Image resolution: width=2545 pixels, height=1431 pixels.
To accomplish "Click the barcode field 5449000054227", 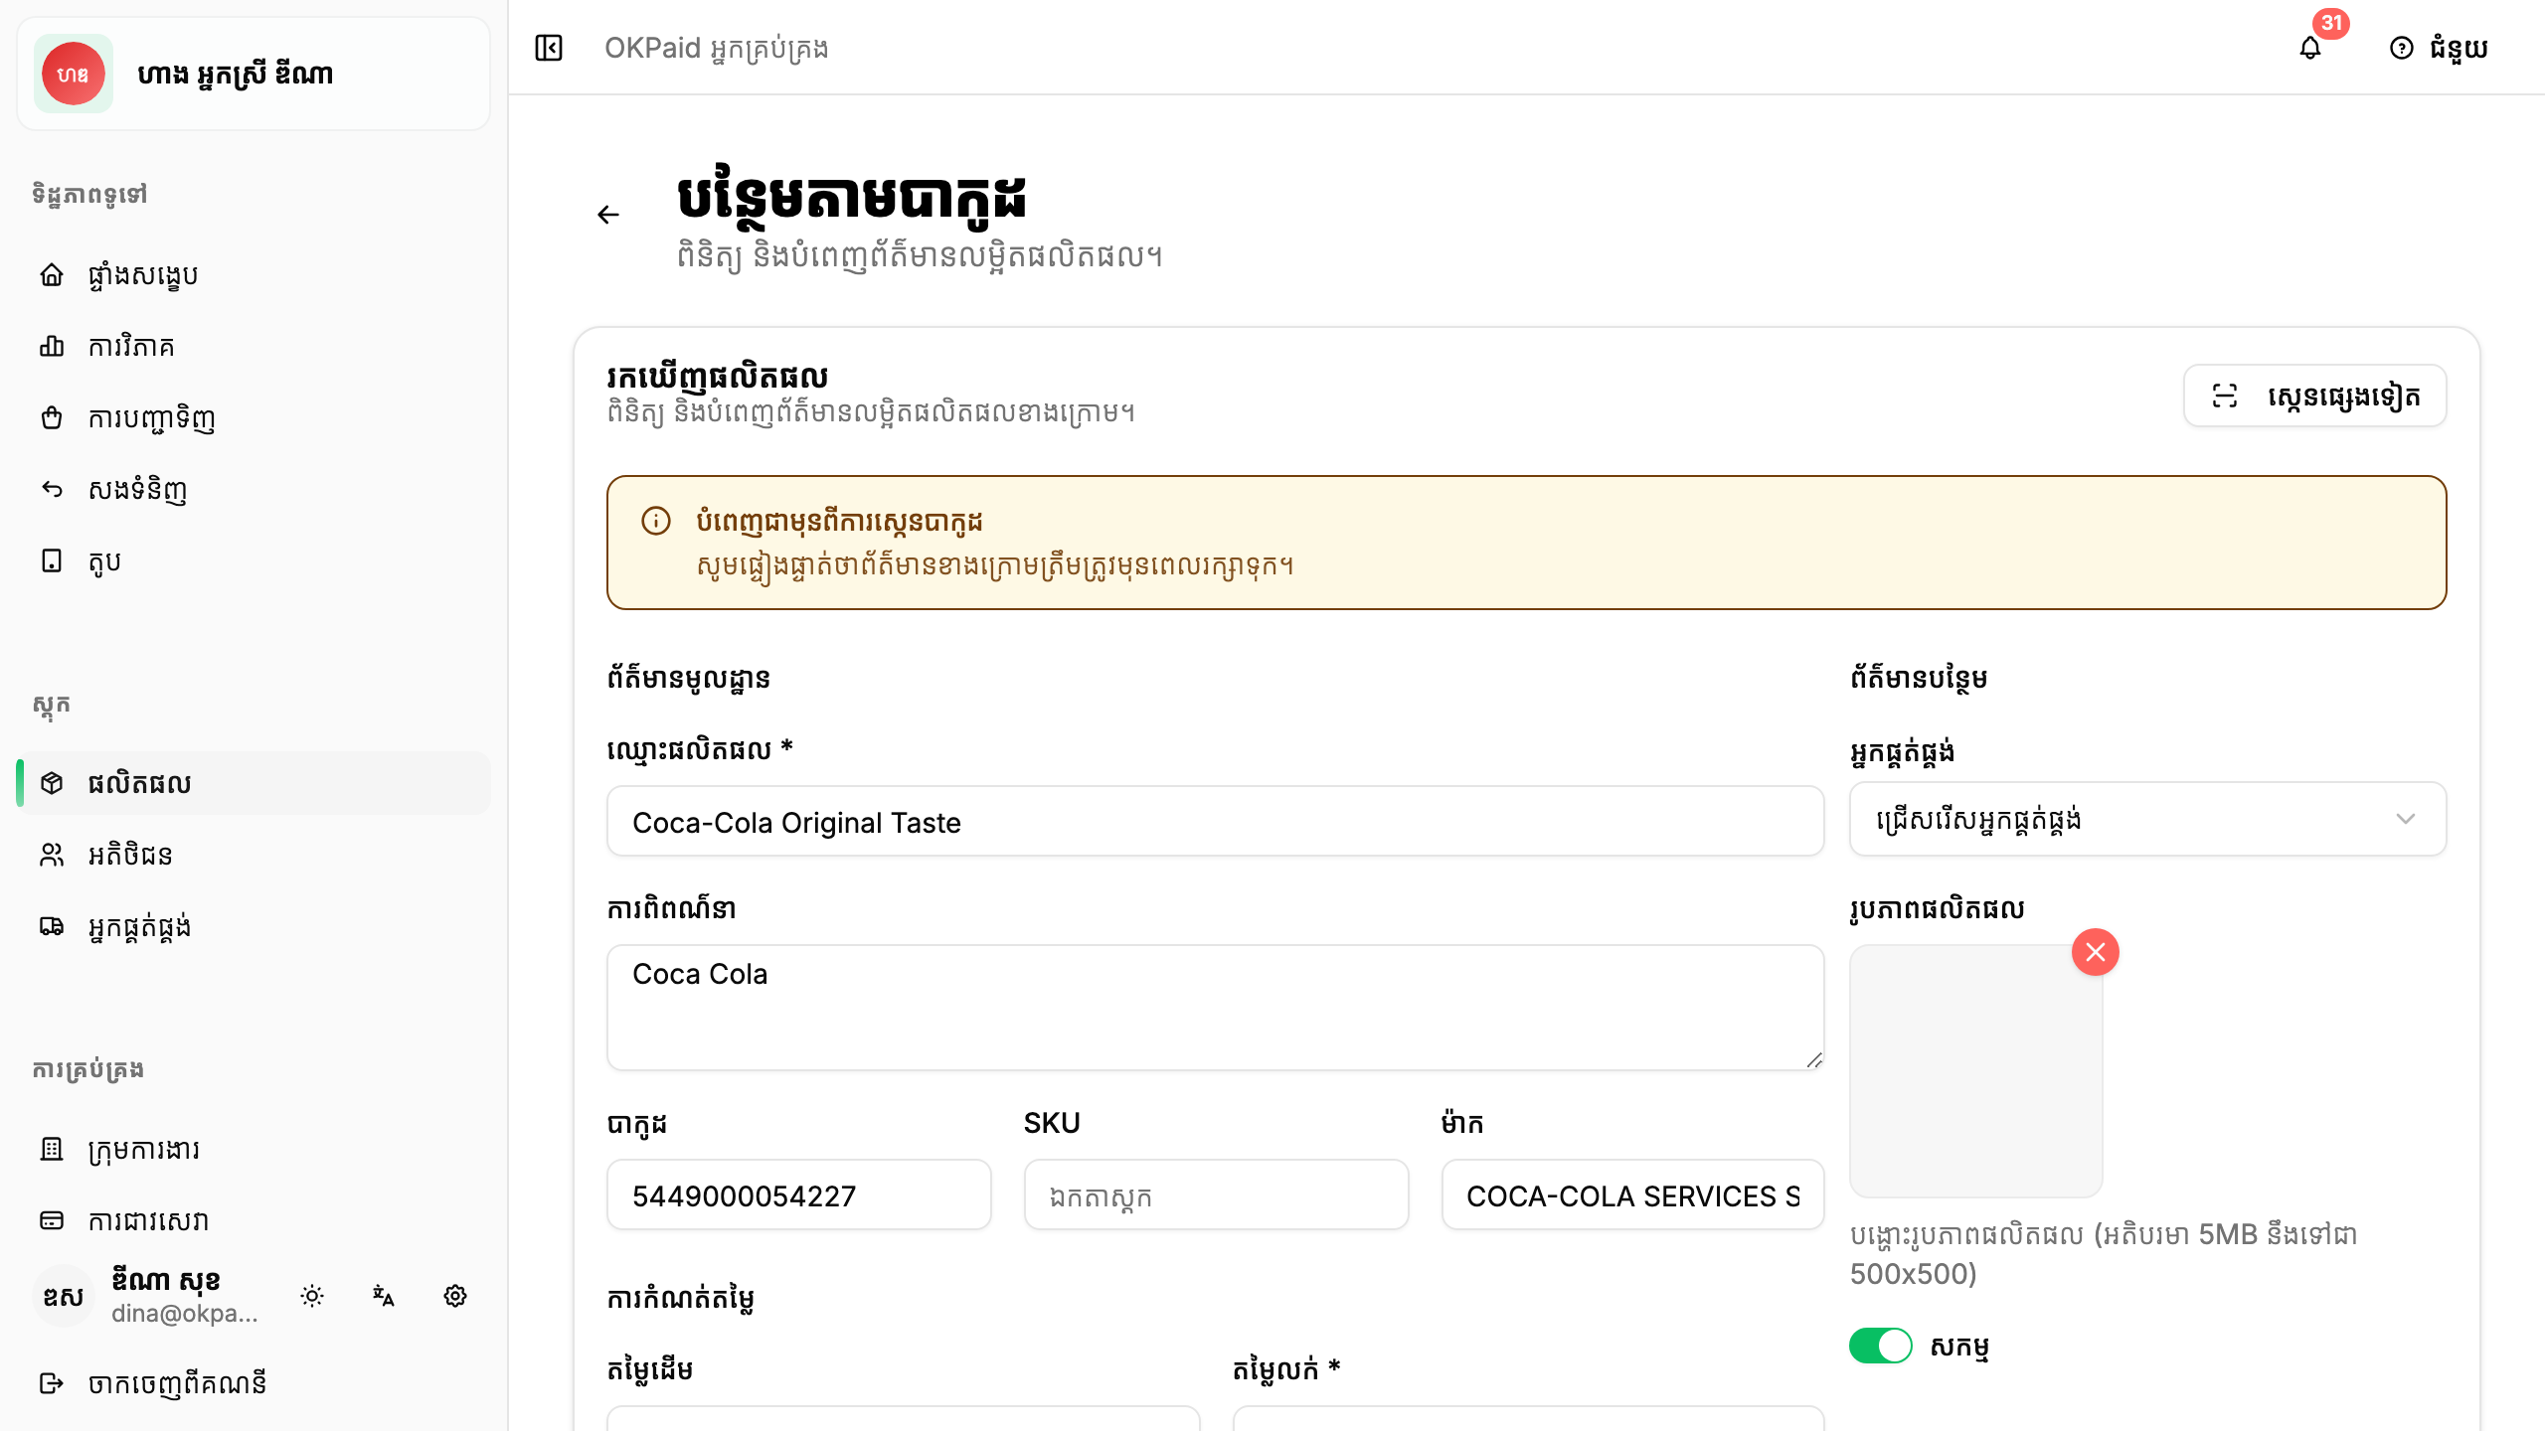I will tap(799, 1194).
